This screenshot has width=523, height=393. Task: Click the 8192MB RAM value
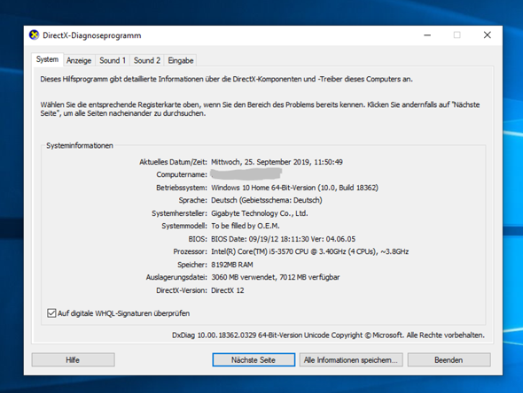[x=232, y=265]
